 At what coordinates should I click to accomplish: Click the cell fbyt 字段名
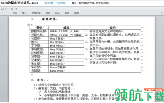tap(66, 46)
